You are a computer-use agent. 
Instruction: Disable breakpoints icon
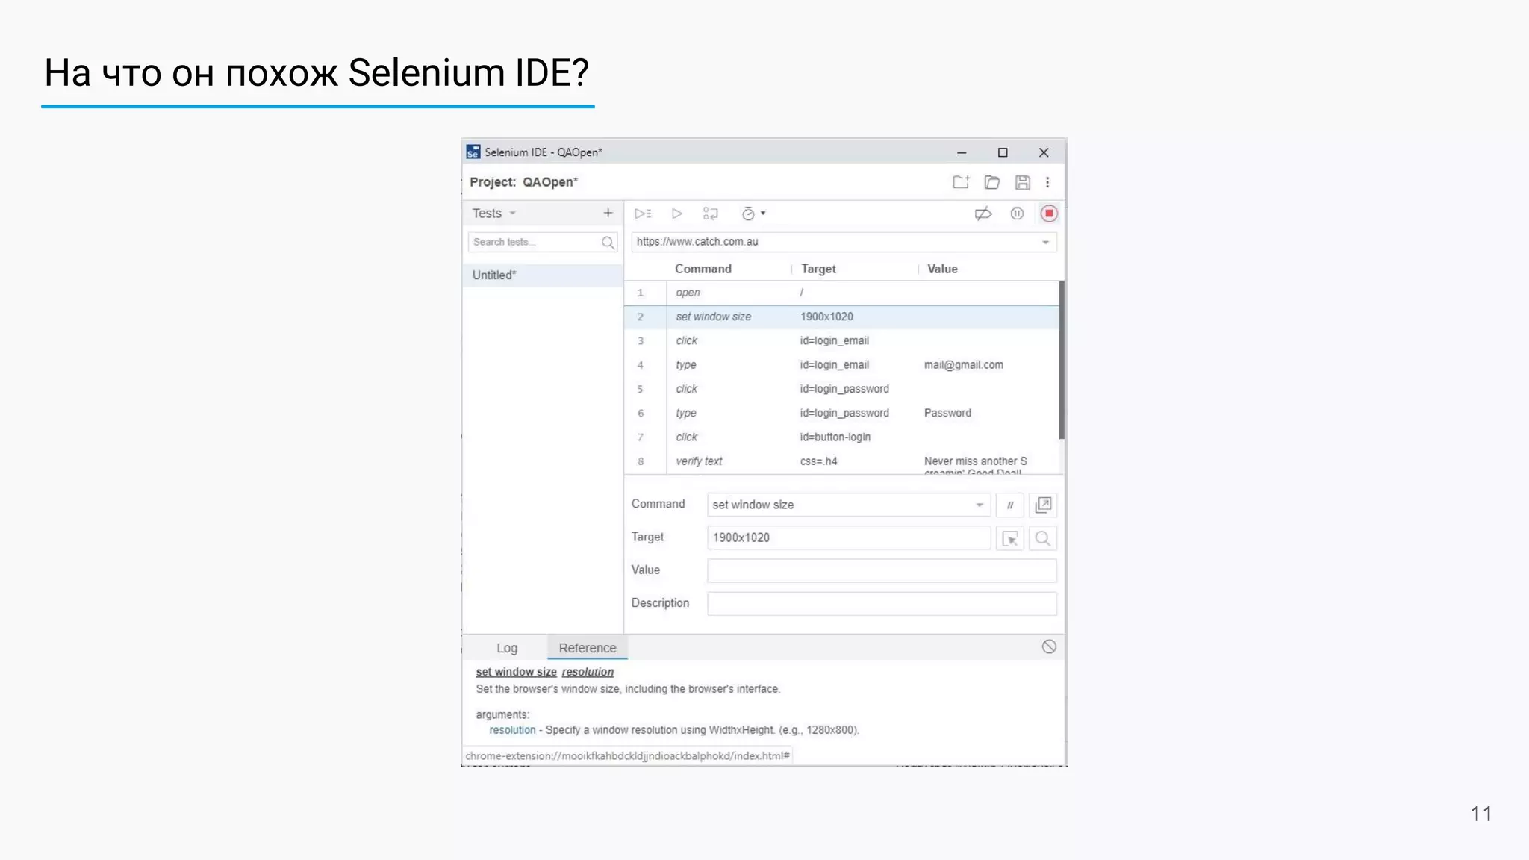click(983, 214)
